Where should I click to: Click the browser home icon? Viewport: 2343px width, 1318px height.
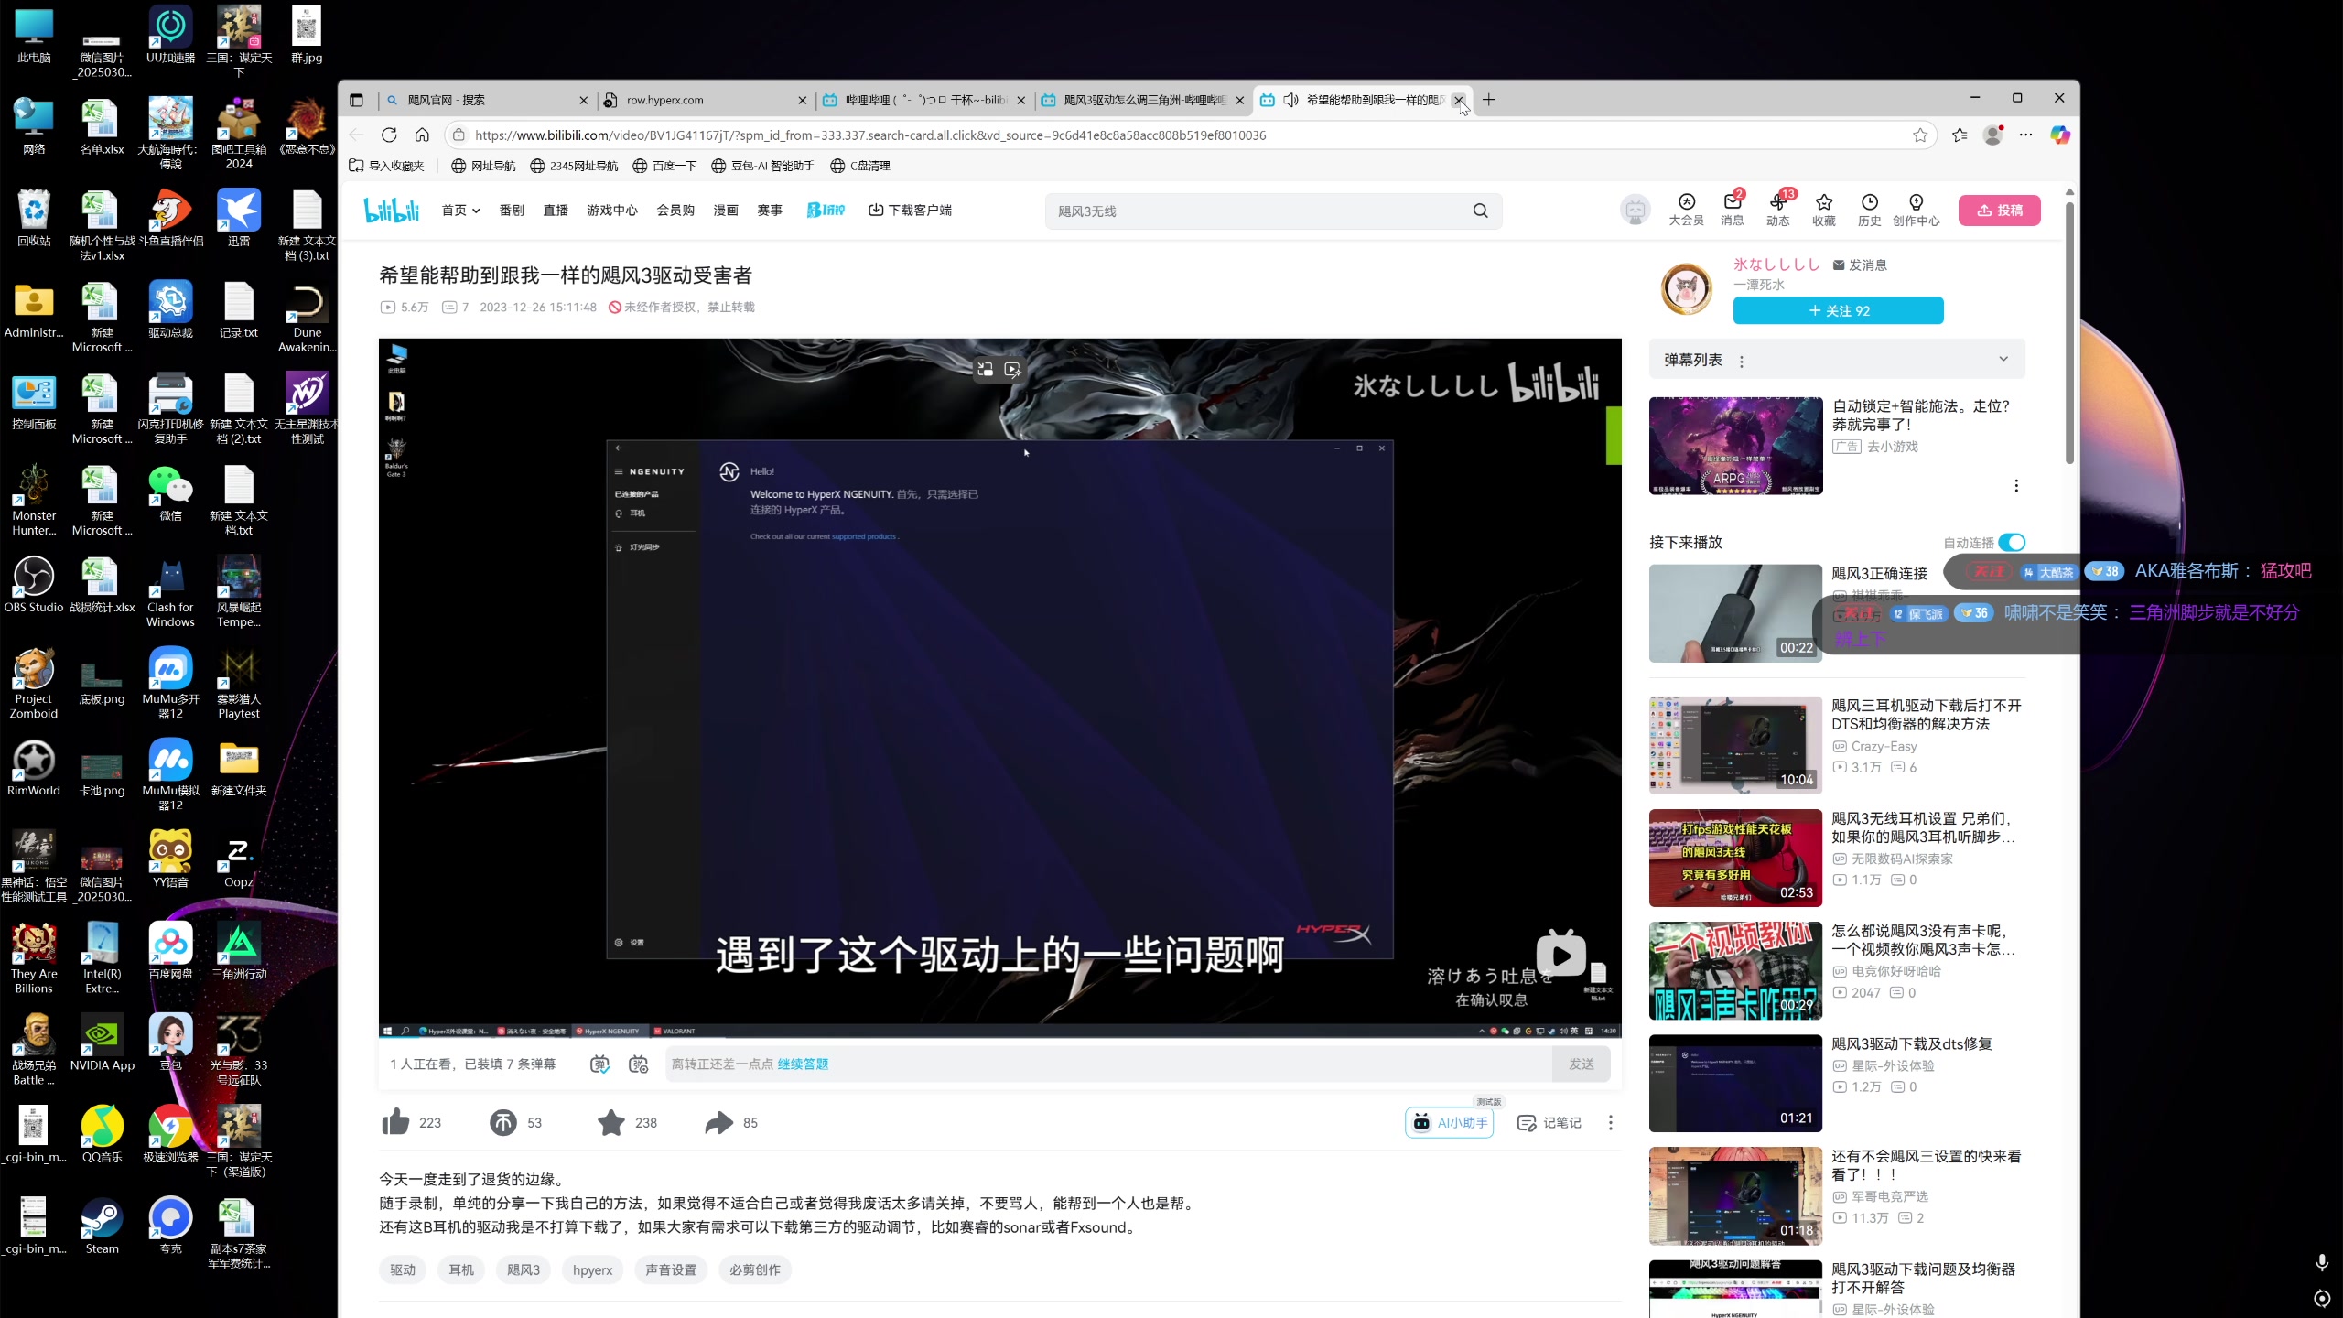[x=422, y=135]
